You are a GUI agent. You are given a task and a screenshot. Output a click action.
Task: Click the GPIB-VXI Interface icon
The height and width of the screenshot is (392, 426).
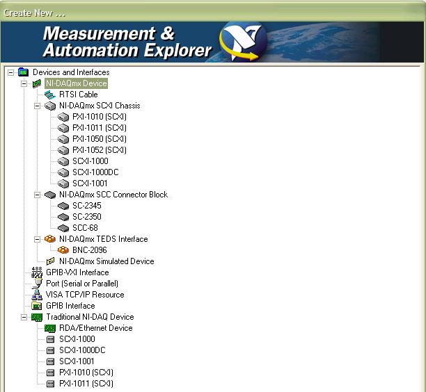click(37, 272)
